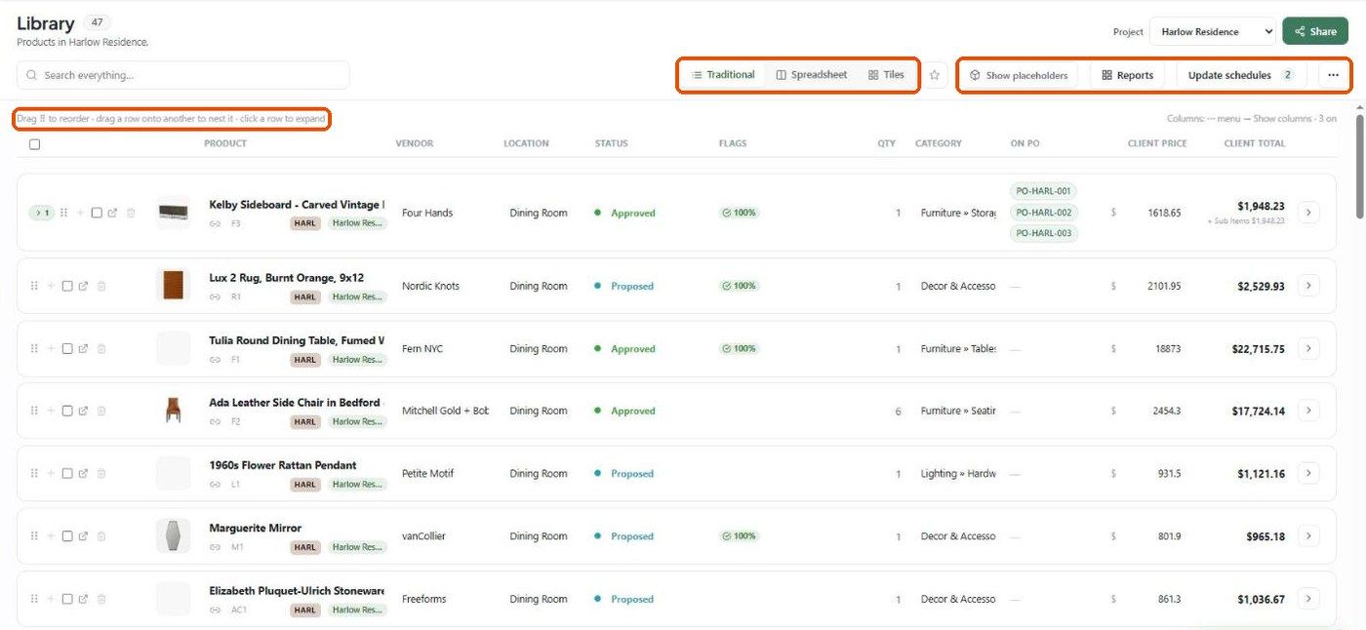1366x630 pixels.
Task: Click the 100% flag badge on Marguerite Mirror row
Action: [x=740, y=535]
